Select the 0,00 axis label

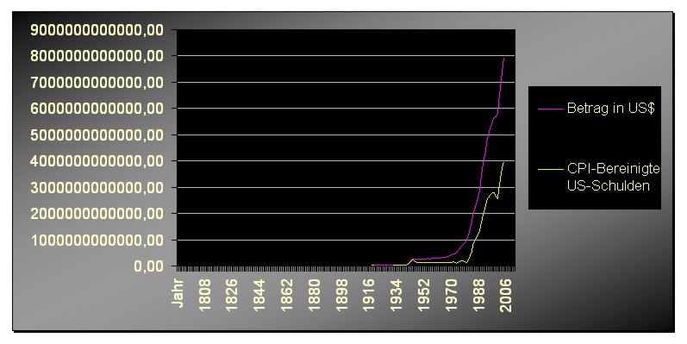pyautogui.click(x=149, y=266)
